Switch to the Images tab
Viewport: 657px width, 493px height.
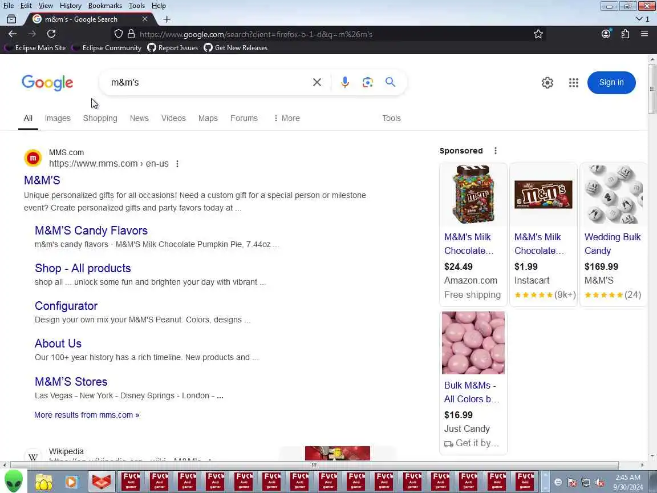[58, 118]
